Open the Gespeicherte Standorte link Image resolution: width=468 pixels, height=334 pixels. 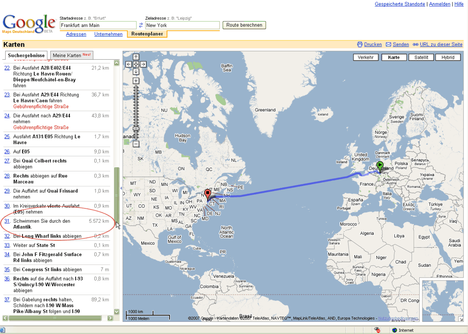399,4
